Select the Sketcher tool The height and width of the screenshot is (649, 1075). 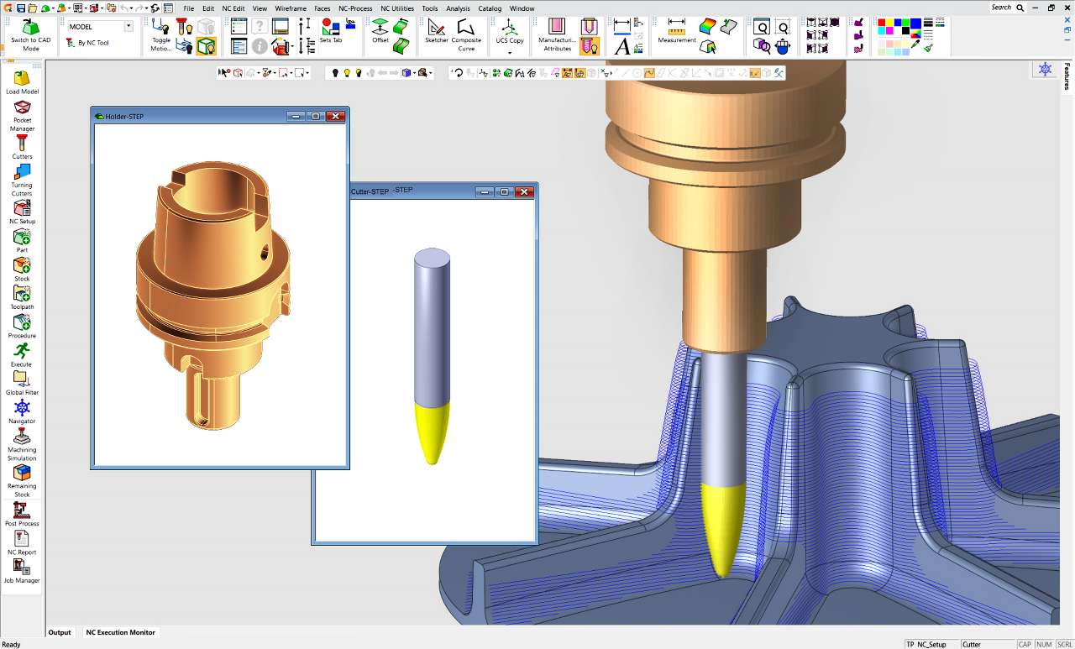click(436, 31)
